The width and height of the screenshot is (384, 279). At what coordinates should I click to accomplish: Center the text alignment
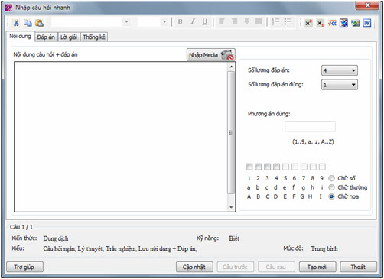pyautogui.click(x=246, y=22)
